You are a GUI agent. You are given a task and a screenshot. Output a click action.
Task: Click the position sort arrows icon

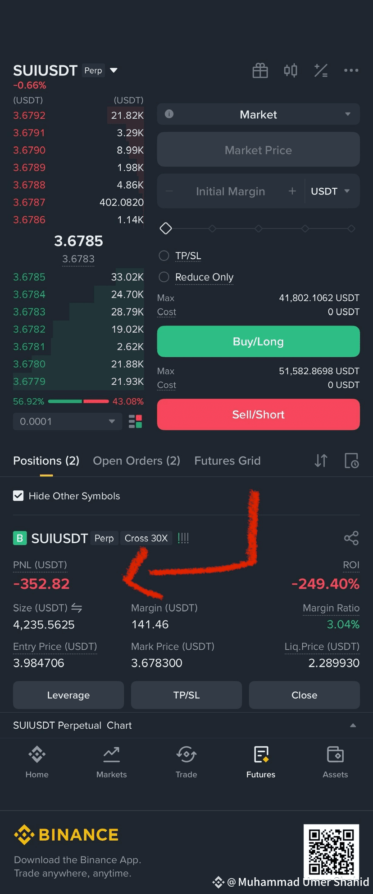pyautogui.click(x=321, y=461)
